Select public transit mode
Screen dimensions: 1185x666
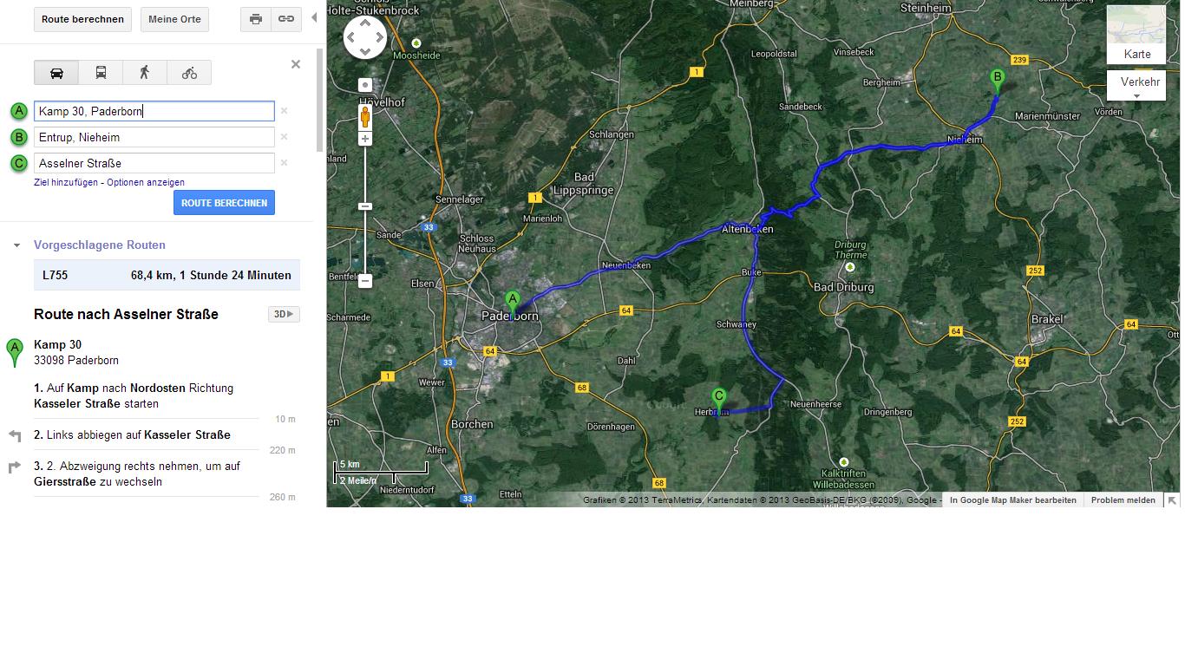(x=101, y=73)
